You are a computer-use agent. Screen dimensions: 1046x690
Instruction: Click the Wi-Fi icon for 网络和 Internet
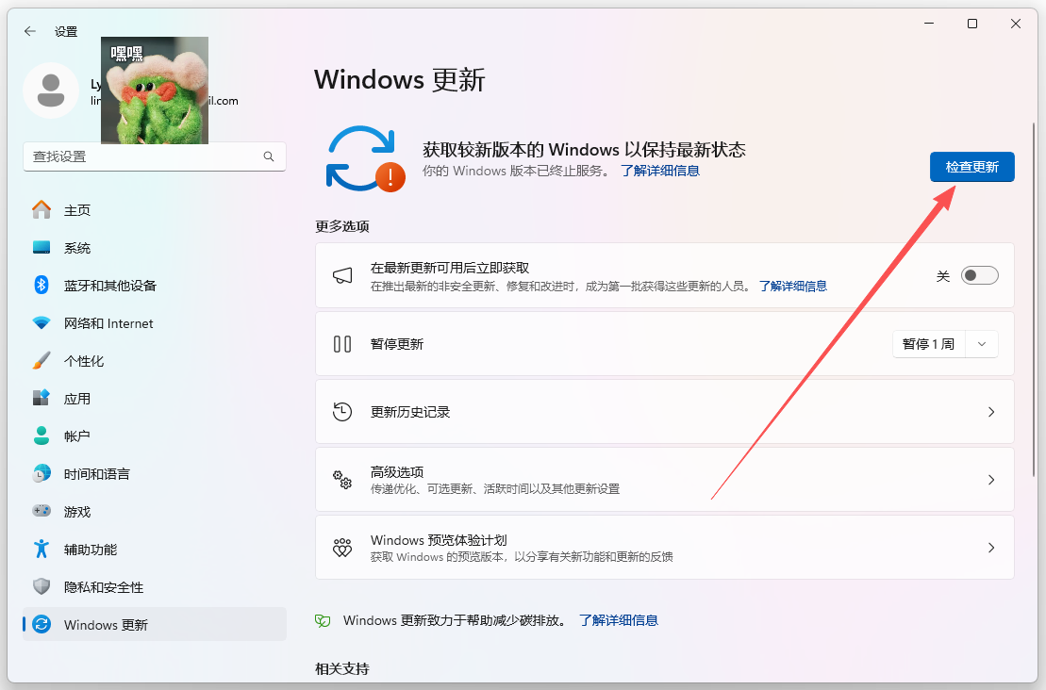coord(42,323)
